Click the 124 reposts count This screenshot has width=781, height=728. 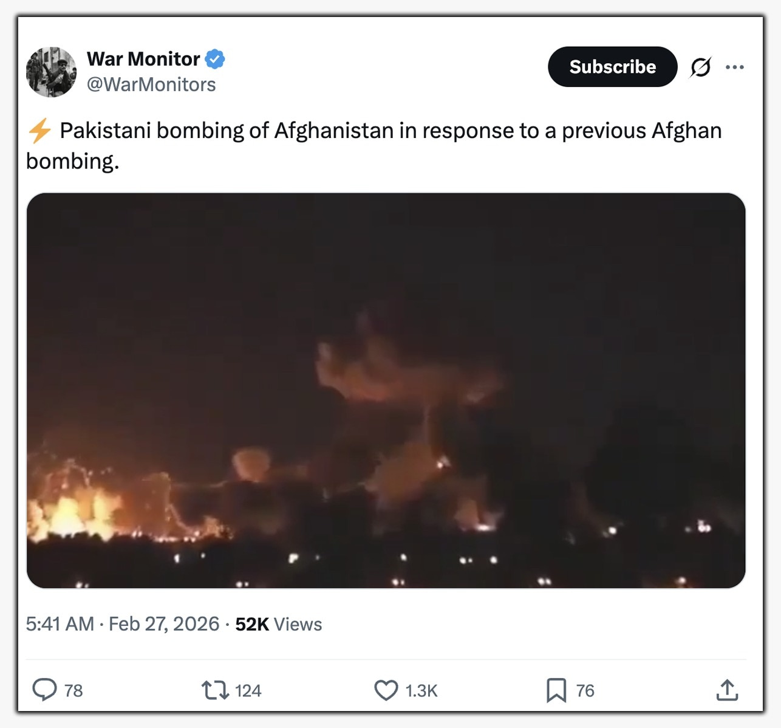[x=248, y=691]
